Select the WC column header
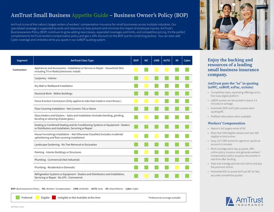 (x=146, y=60)
